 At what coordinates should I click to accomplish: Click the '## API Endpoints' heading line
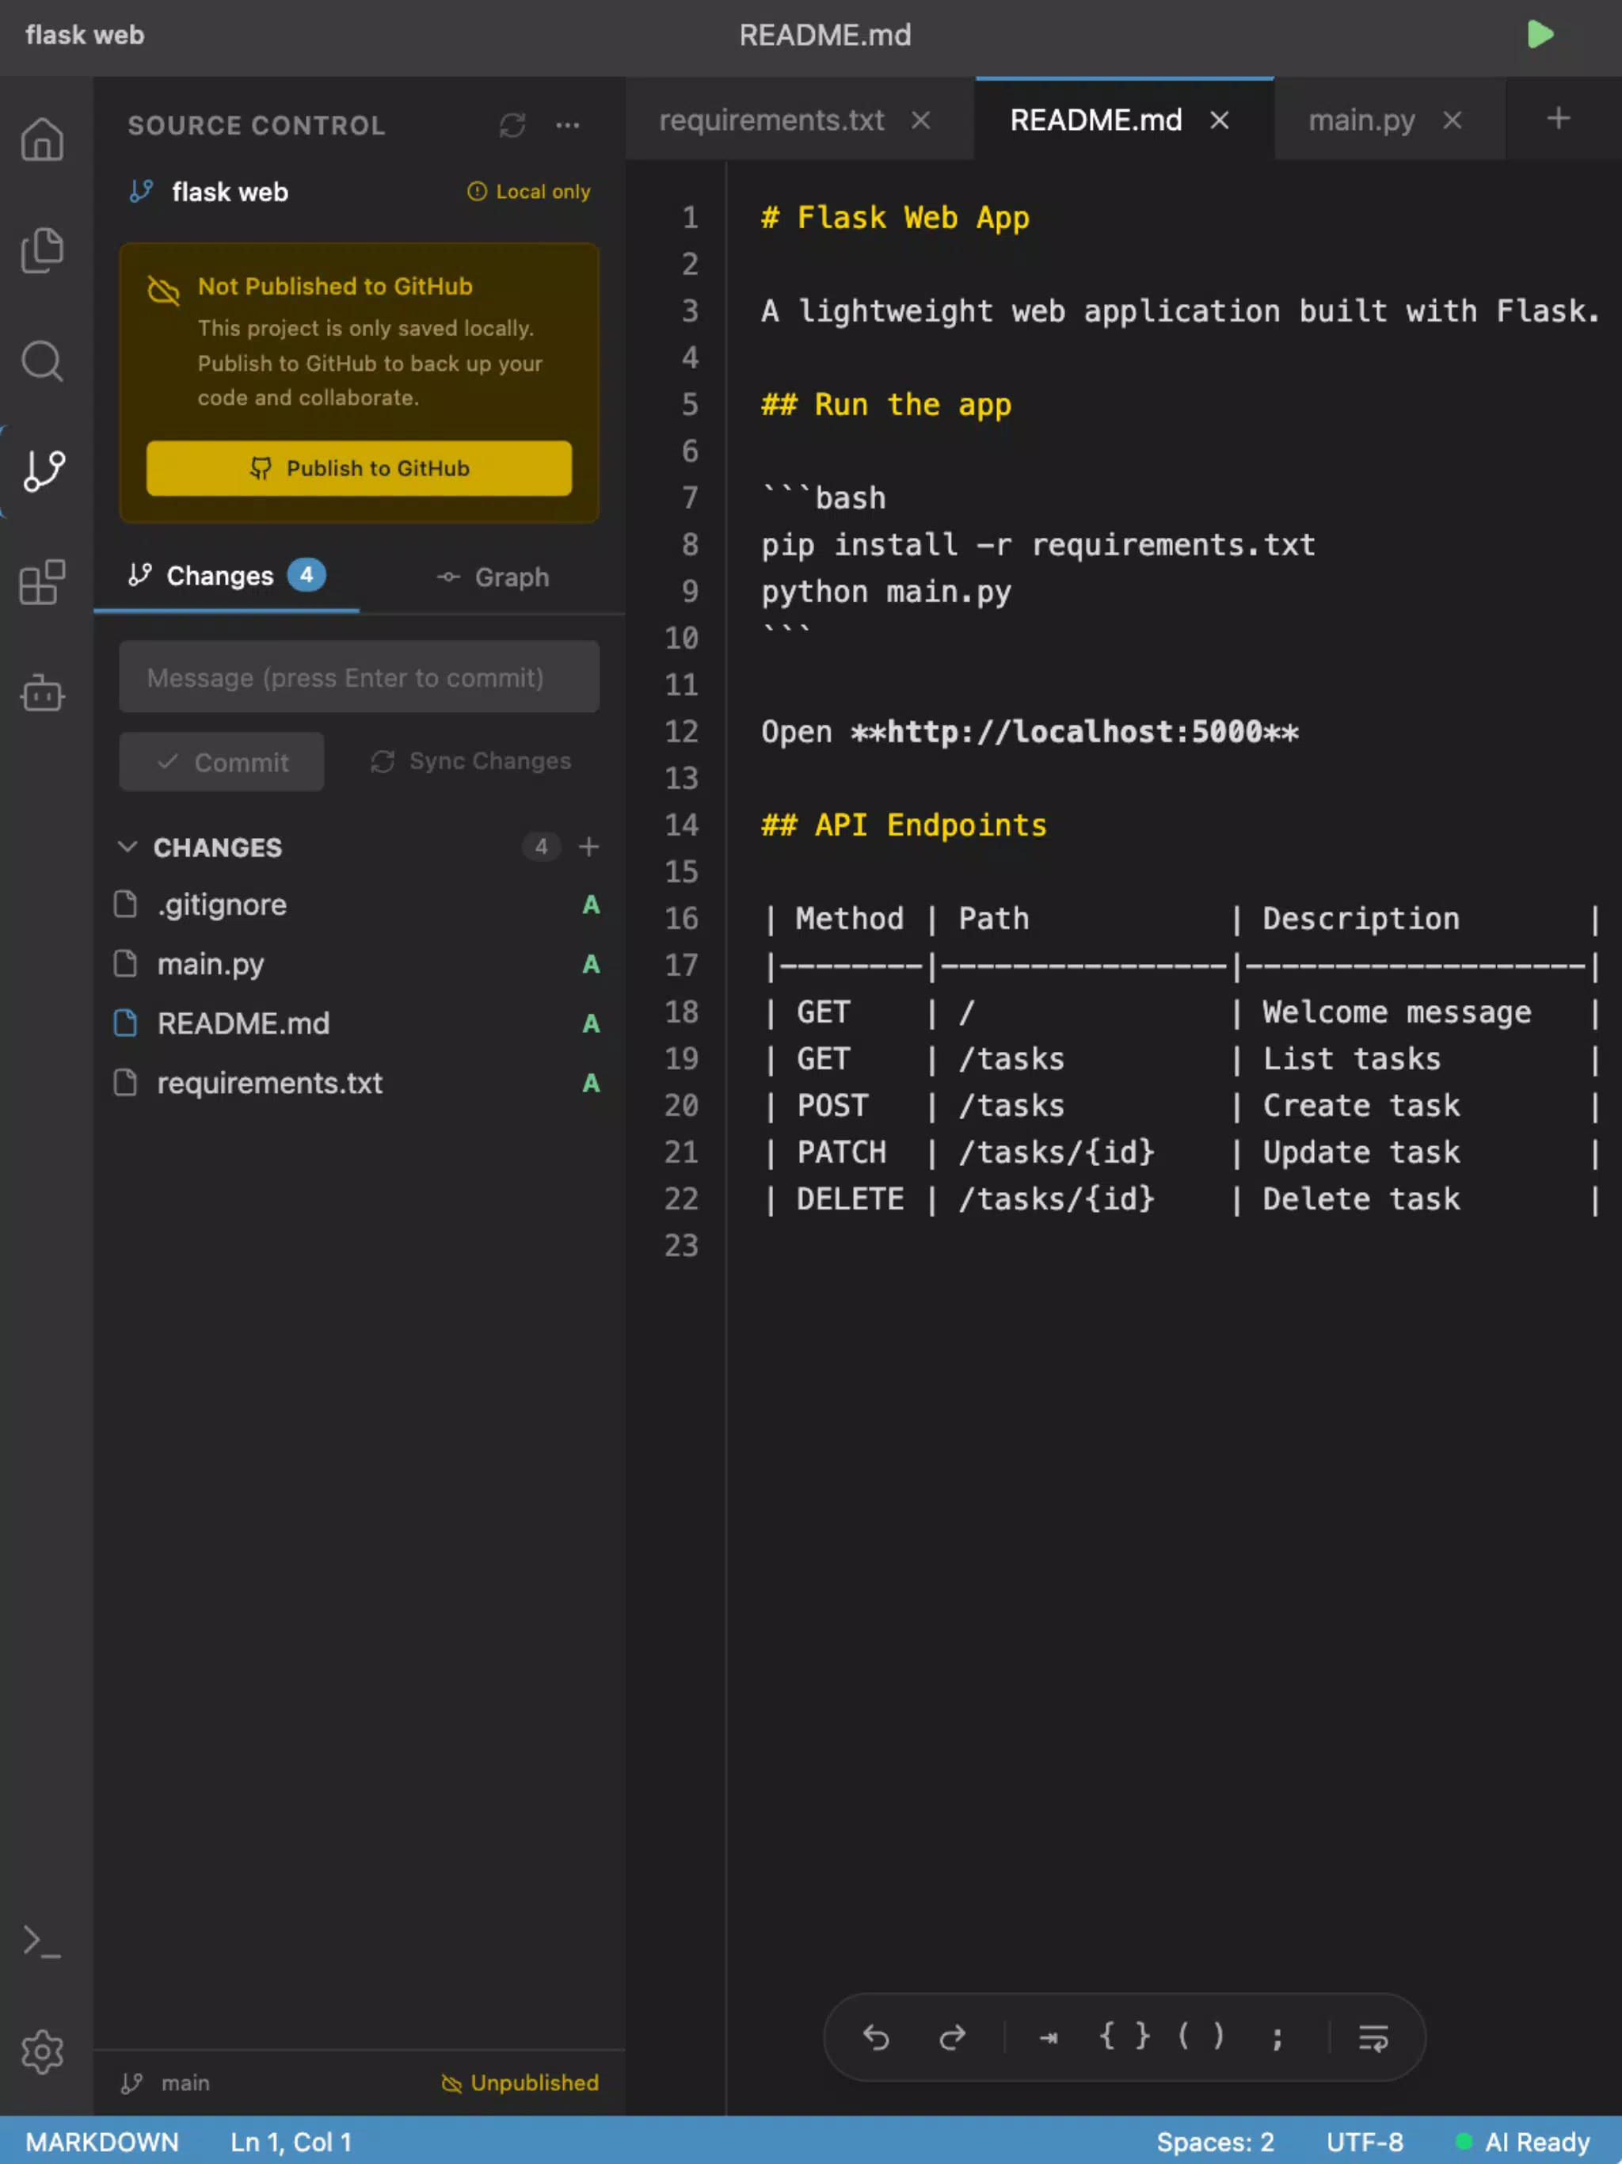coord(904,825)
